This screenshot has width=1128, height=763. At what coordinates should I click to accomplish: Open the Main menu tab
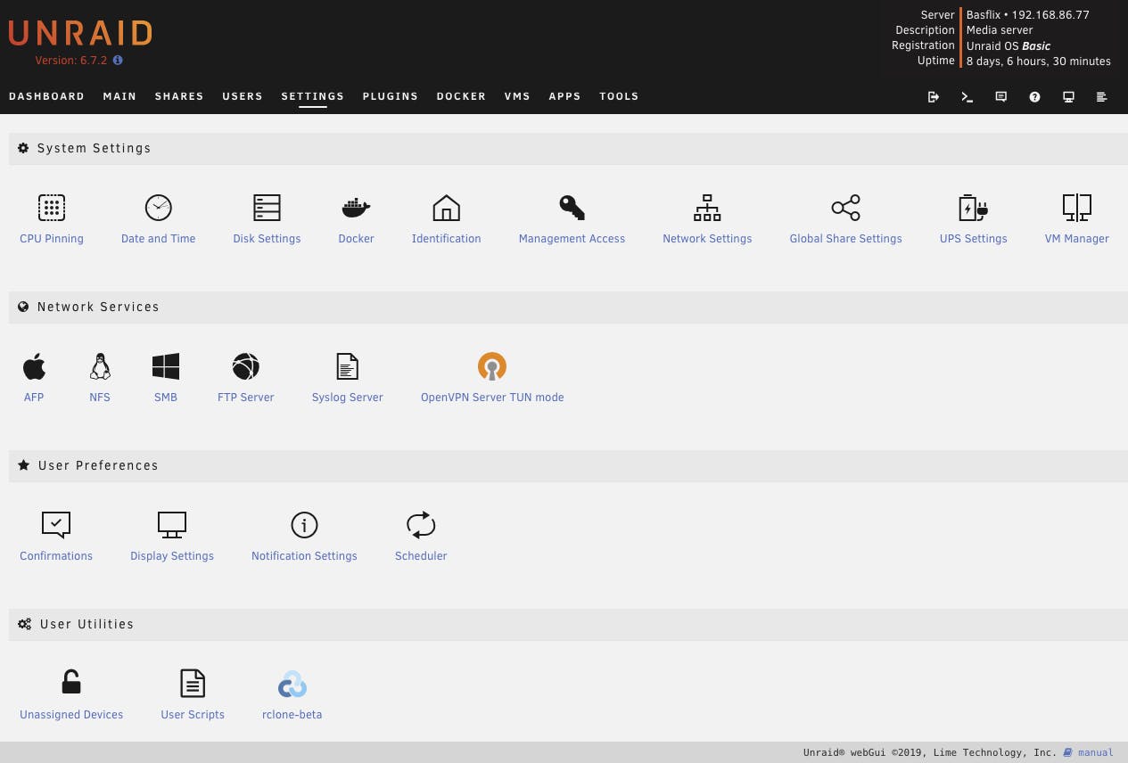coord(119,96)
